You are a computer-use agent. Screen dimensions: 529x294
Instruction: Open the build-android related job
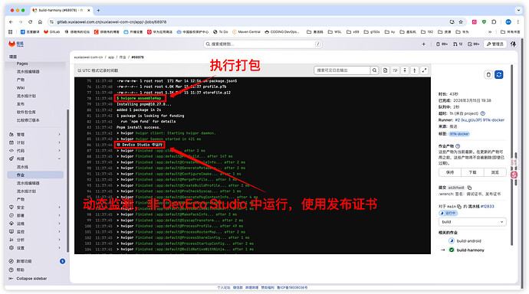tap(468, 241)
